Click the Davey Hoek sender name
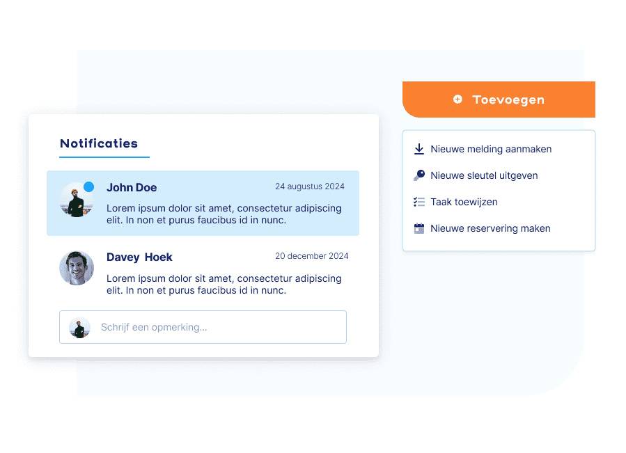The width and height of the screenshot is (626, 453). pos(139,257)
